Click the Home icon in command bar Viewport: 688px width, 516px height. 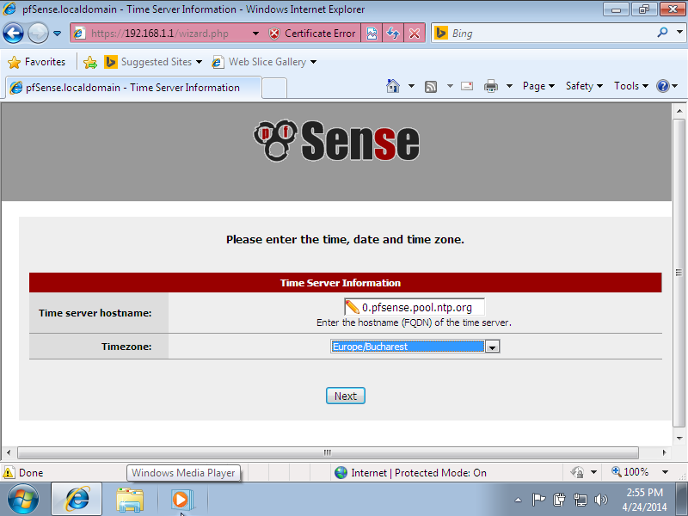393,86
